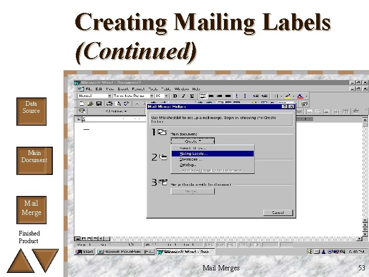Open the Edit menu
This screenshot has width=369, height=277.
[99, 89]
